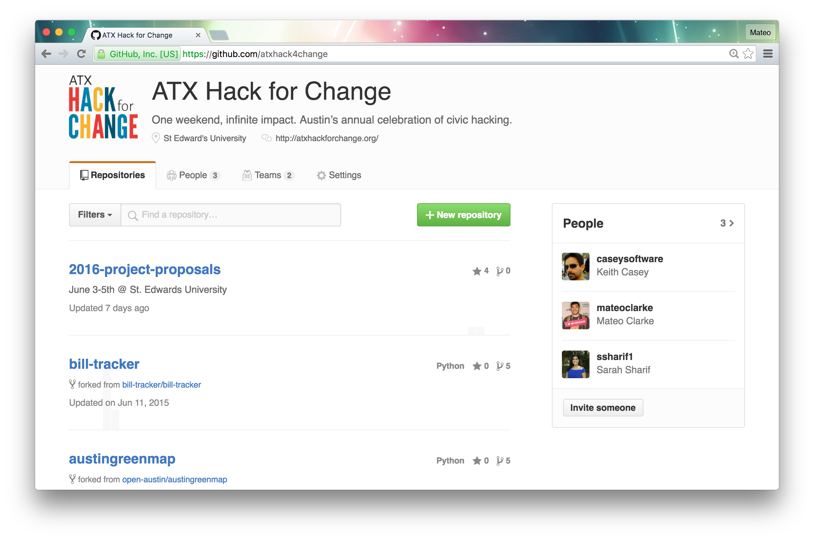Select the New repository button

463,214
